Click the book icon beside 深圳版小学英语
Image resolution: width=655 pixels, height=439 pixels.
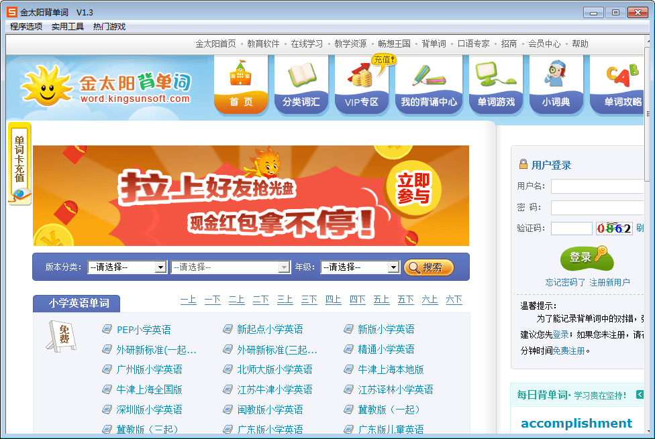tap(107, 410)
